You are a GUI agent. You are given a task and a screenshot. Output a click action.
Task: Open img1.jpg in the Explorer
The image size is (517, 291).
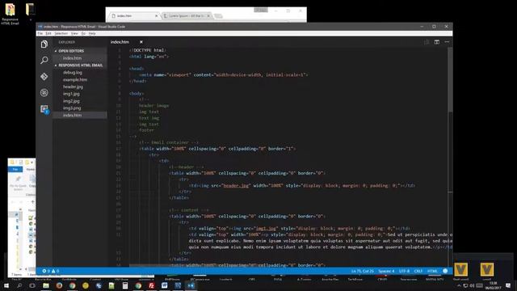tap(71, 94)
